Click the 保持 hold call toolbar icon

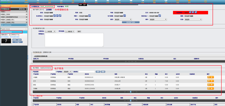[x=96, y=1]
